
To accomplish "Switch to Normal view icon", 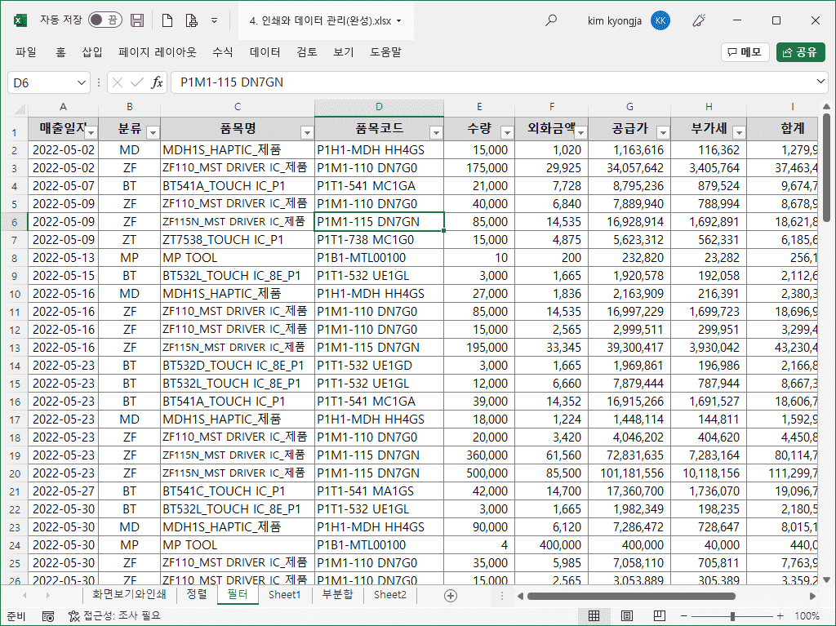I will tap(594, 616).
